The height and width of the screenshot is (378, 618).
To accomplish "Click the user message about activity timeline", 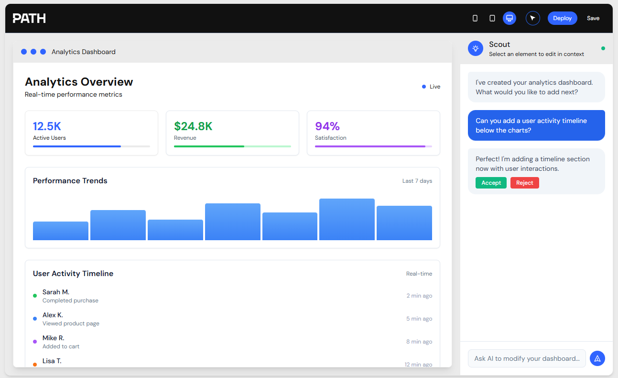I will (536, 125).
